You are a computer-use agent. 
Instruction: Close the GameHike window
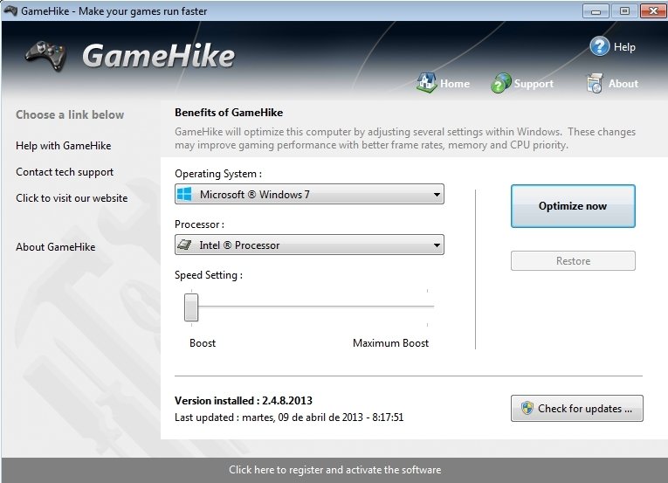pyautogui.click(x=653, y=11)
